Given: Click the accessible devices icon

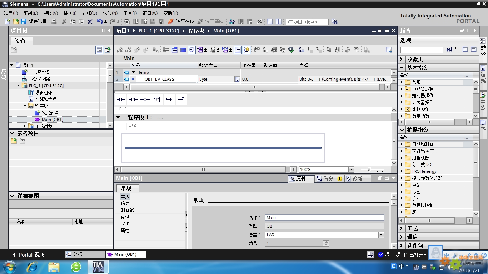Looking at the screenshot, I should point(232,21).
